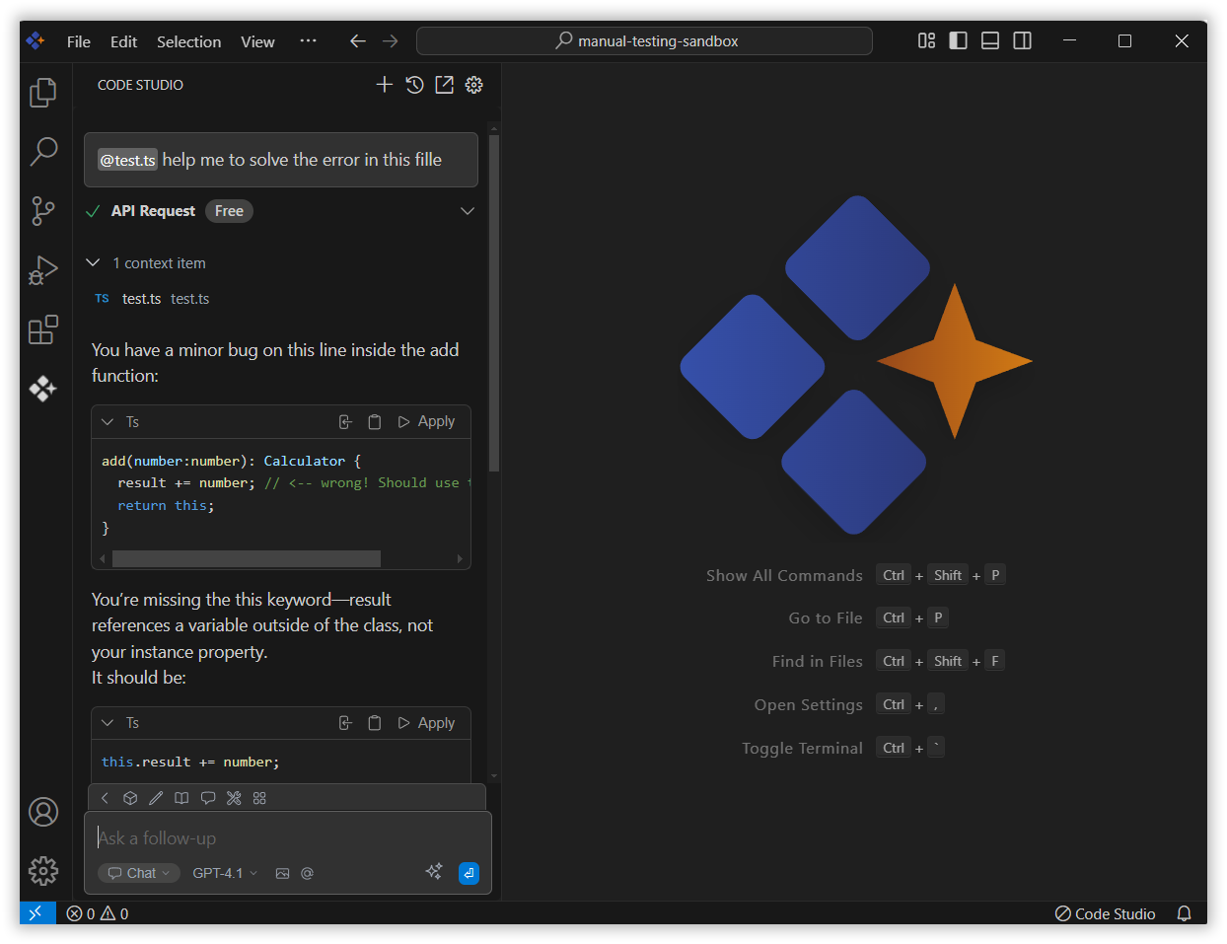Click the code block scroll left arrow
This screenshot has width=1227, height=944.
(x=103, y=558)
